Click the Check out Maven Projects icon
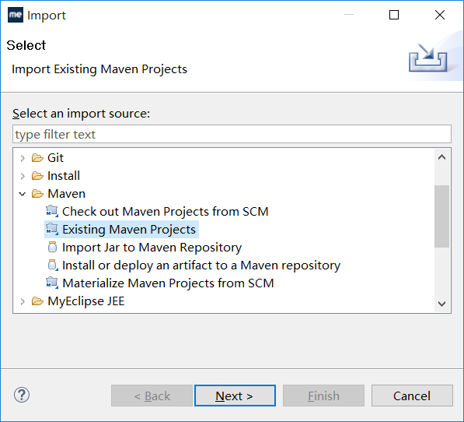Viewport: 464px width, 422px height. (52, 211)
